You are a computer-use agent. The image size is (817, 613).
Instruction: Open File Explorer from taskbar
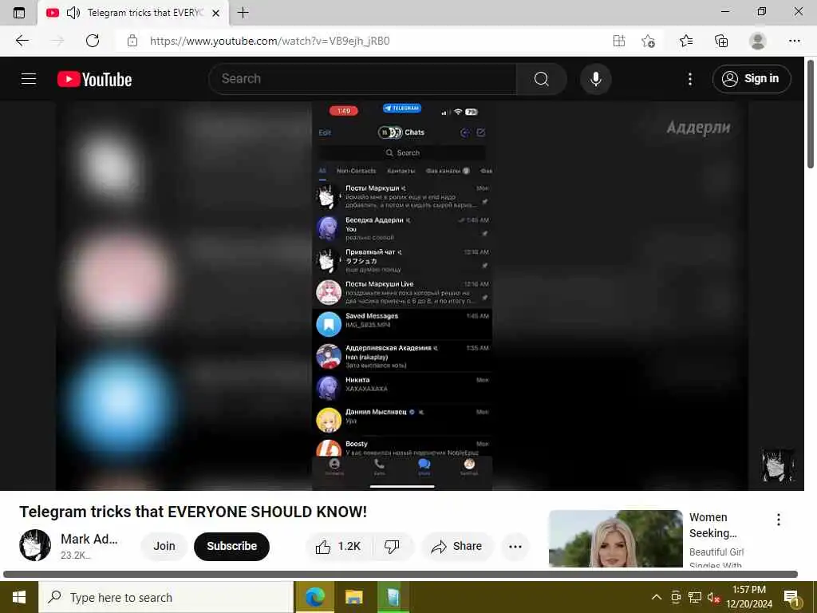[353, 597]
